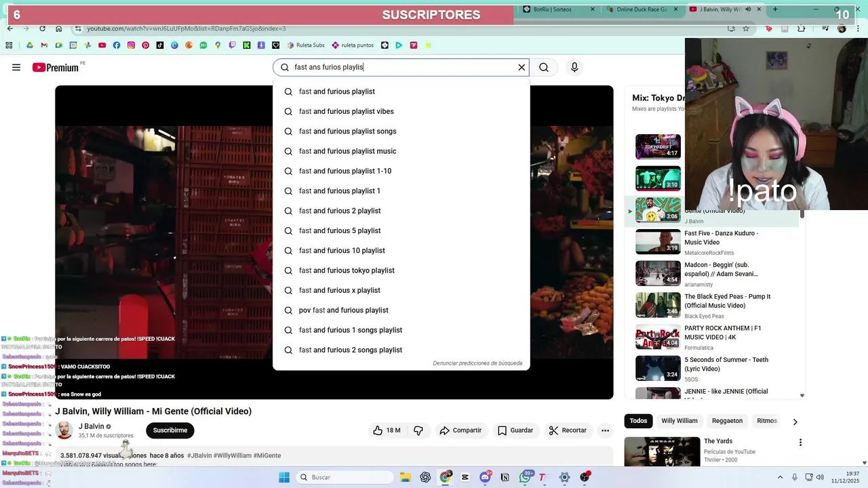Open WhatsApp from the taskbar
This screenshot has width=868, height=488.
point(525,477)
